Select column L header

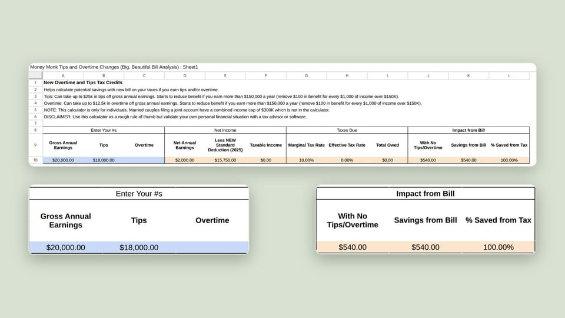pos(509,76)
